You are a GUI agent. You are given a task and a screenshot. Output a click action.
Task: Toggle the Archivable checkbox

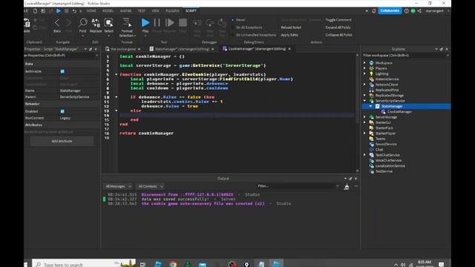(x=62, y=71)
